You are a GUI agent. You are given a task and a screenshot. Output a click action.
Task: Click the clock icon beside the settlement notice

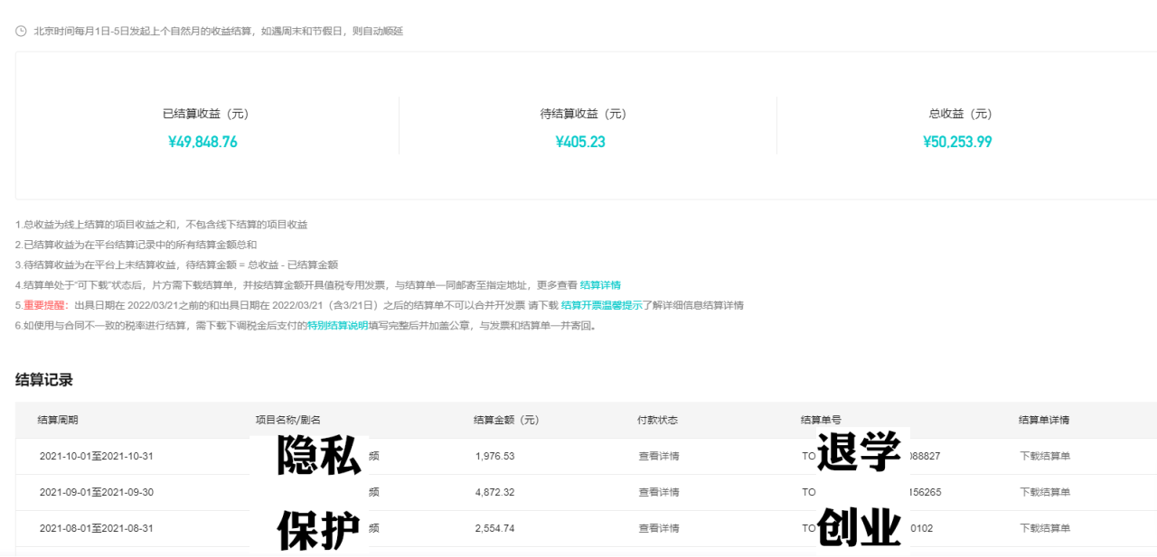(x=21, y=30)
